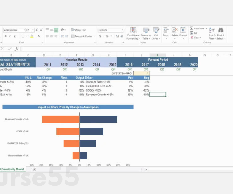Click into the formula bar field
The width and height of the screenshot is (233, 194).
point(127,49)
